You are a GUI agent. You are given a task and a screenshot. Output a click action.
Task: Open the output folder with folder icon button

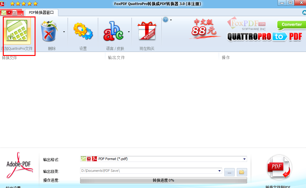tap(242, 172)
